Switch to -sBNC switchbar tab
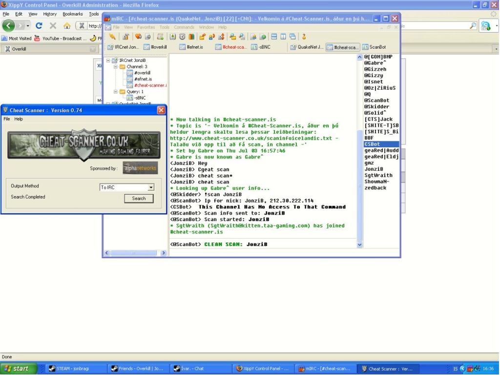The height and width of the screenshot is (375, 500). (x=261, y=47)
